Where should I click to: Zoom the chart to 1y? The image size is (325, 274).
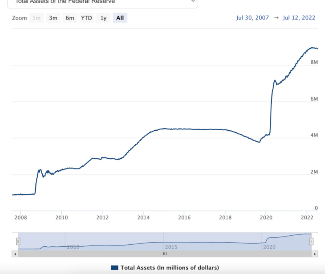click(x=104, y=18)
